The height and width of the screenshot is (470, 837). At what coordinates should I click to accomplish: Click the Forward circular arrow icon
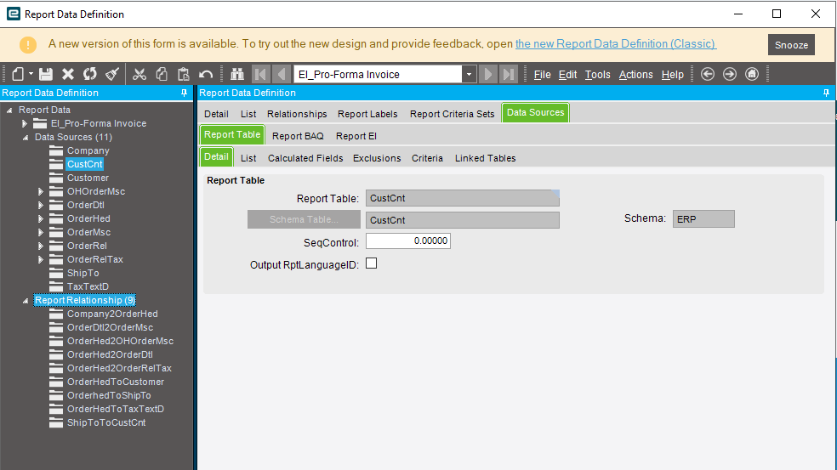729,74
